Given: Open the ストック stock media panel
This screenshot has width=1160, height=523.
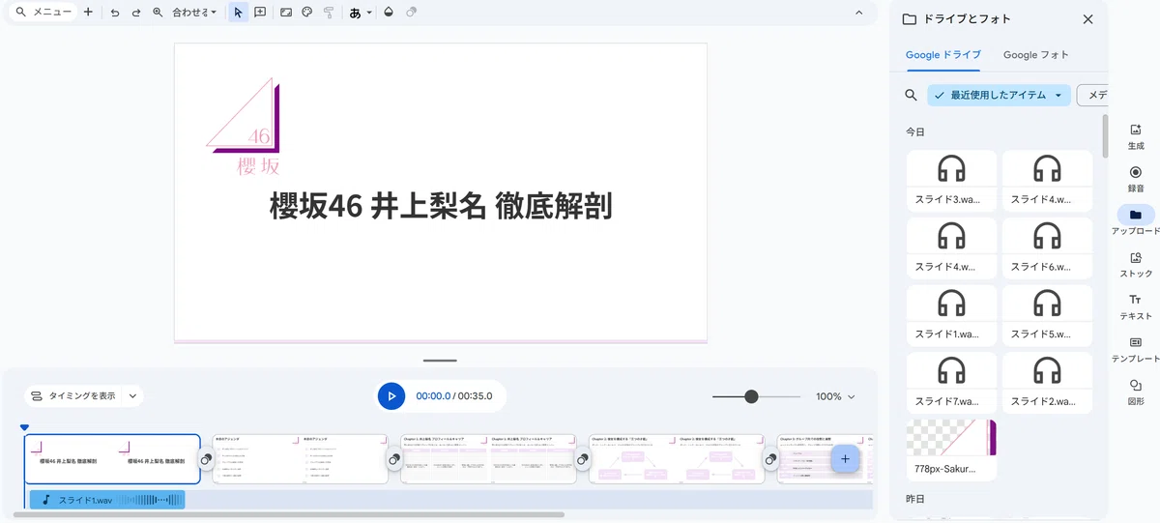Looking at the screenshot, I should click(x=1136, y=264).
